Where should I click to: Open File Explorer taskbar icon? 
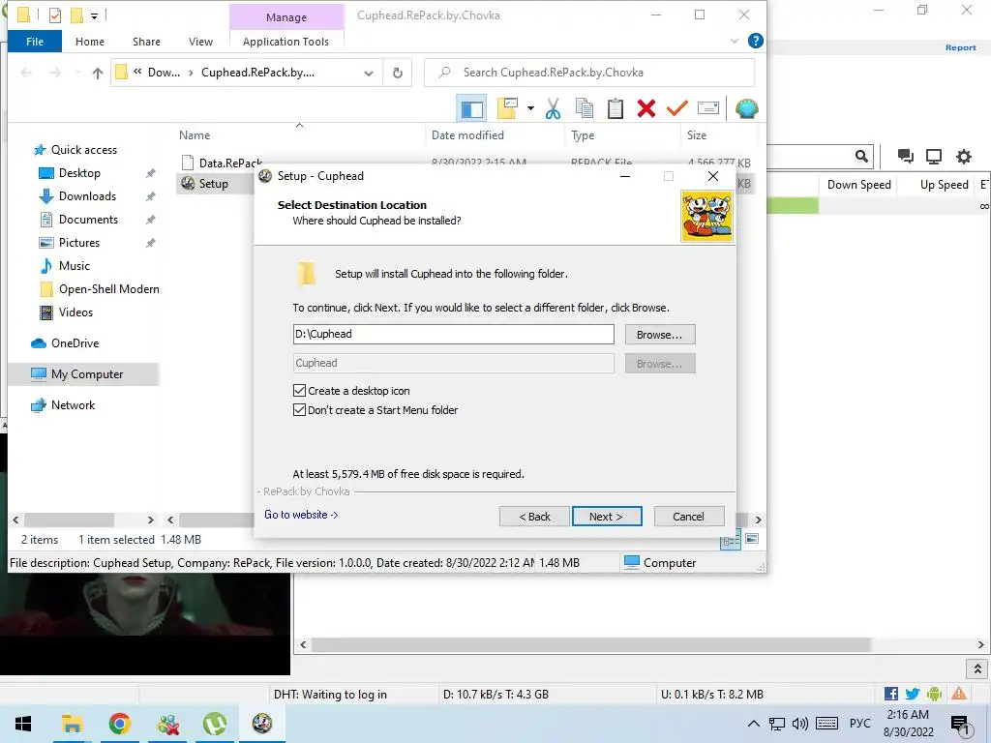[72, 724]
